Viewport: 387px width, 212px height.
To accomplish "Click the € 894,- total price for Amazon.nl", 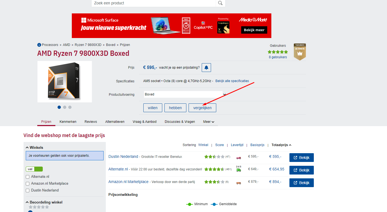I will coord(275,182).
